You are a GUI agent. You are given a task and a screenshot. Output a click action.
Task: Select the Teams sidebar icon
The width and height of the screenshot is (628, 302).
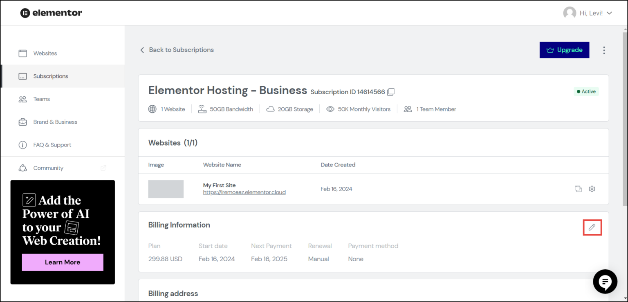(22, 99)
